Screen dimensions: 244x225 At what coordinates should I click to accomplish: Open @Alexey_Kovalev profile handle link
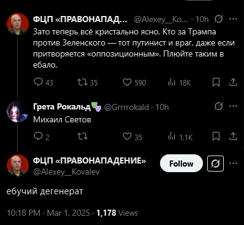66,172
